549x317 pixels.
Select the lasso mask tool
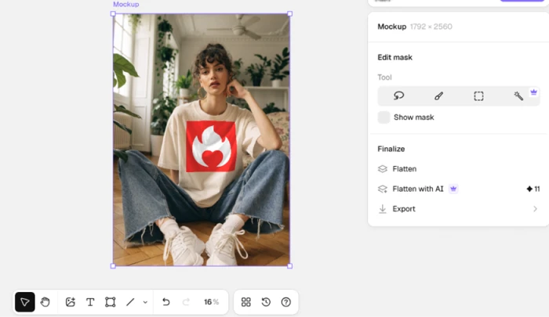[398, 95]
